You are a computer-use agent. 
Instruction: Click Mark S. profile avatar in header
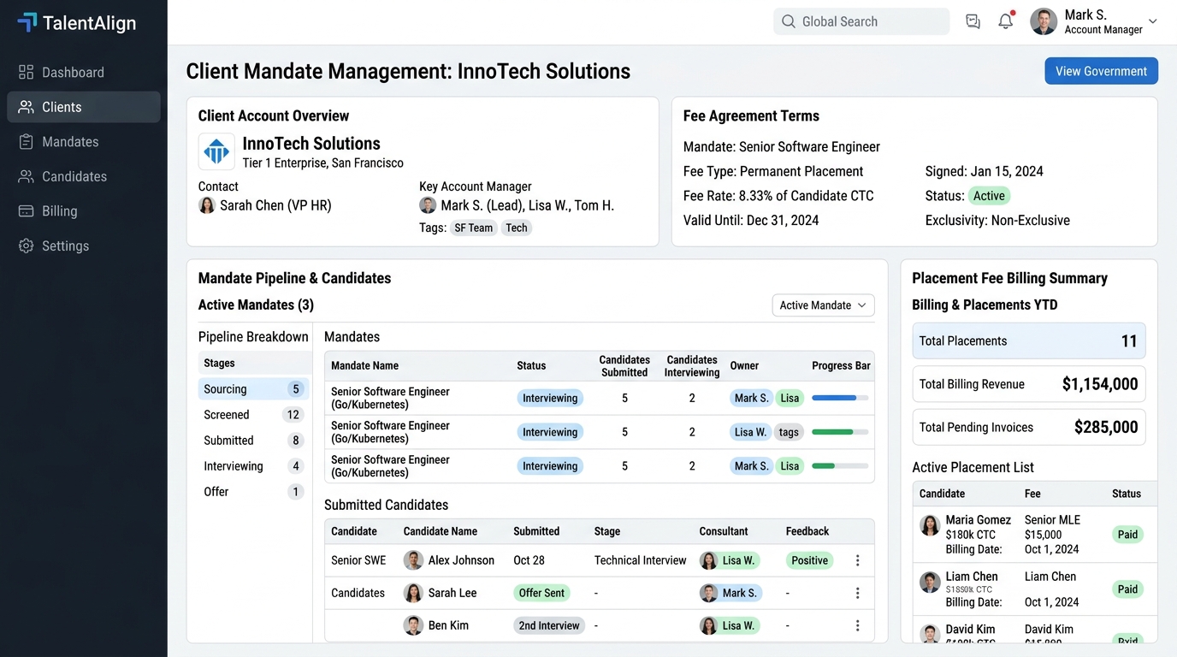[1044, 21]
